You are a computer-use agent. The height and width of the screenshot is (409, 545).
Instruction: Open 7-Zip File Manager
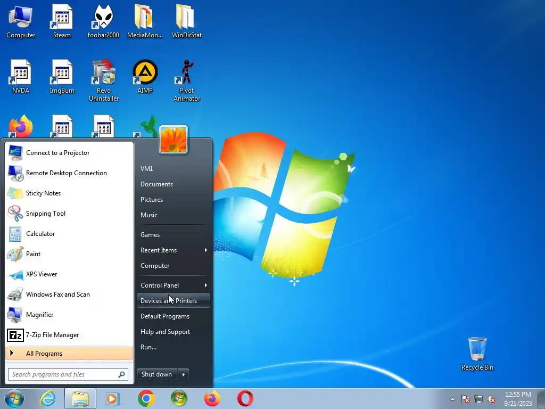69,335
